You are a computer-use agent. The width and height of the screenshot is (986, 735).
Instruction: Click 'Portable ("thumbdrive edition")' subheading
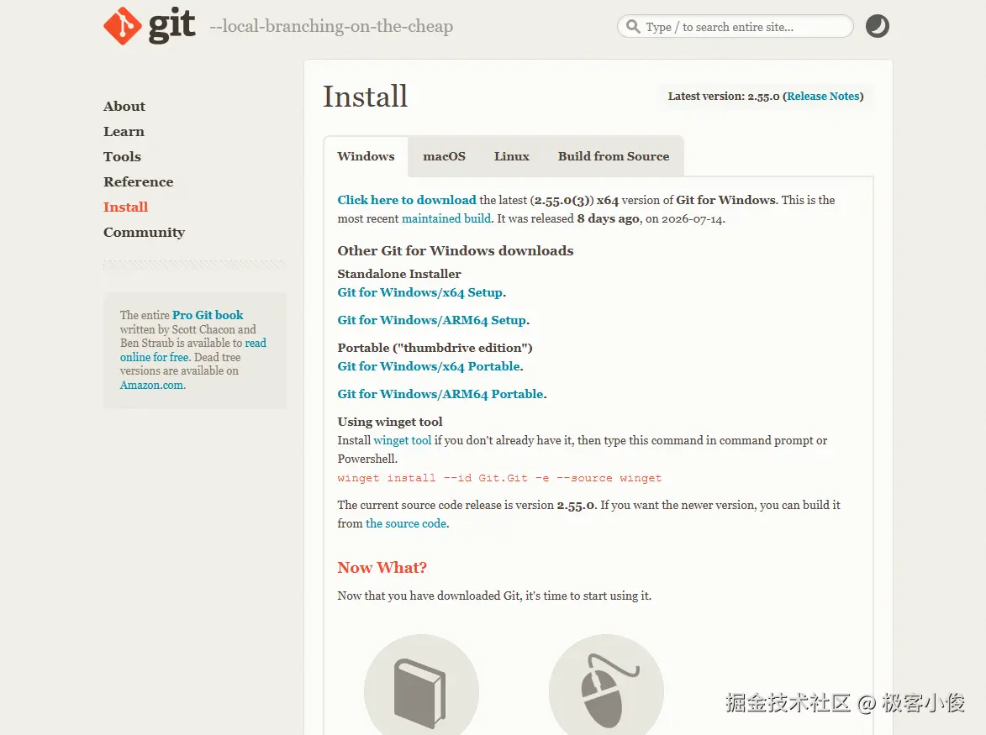[435, 348]
